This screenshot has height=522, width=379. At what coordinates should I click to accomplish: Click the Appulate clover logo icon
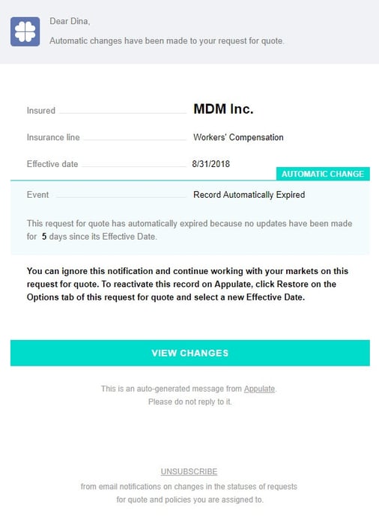(25, 31)
